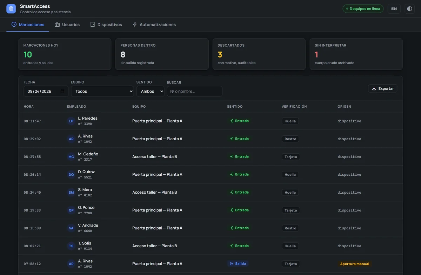Open the Dispositivos tab
The height and width of the screenshot is (275, 421).
click(x=106, y=25)
